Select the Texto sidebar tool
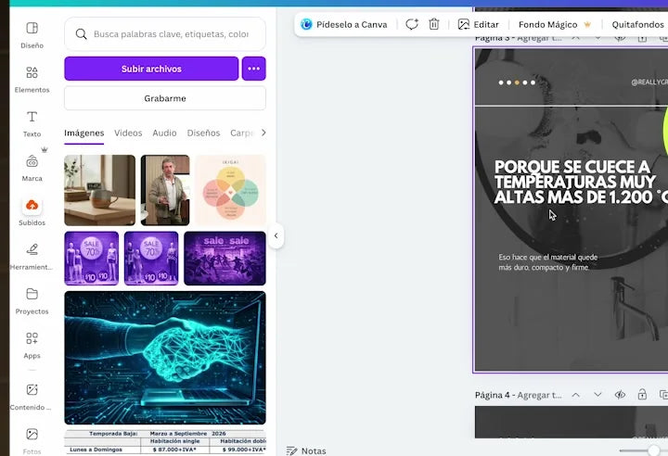668x456 pixels. [32, 123]
